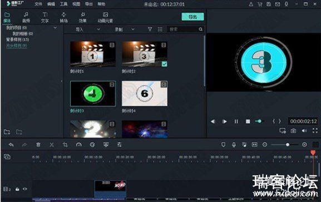This screenshot has width=321, height=202.
Task: Pause the preview playback
Action: click(x=236, y=122)
